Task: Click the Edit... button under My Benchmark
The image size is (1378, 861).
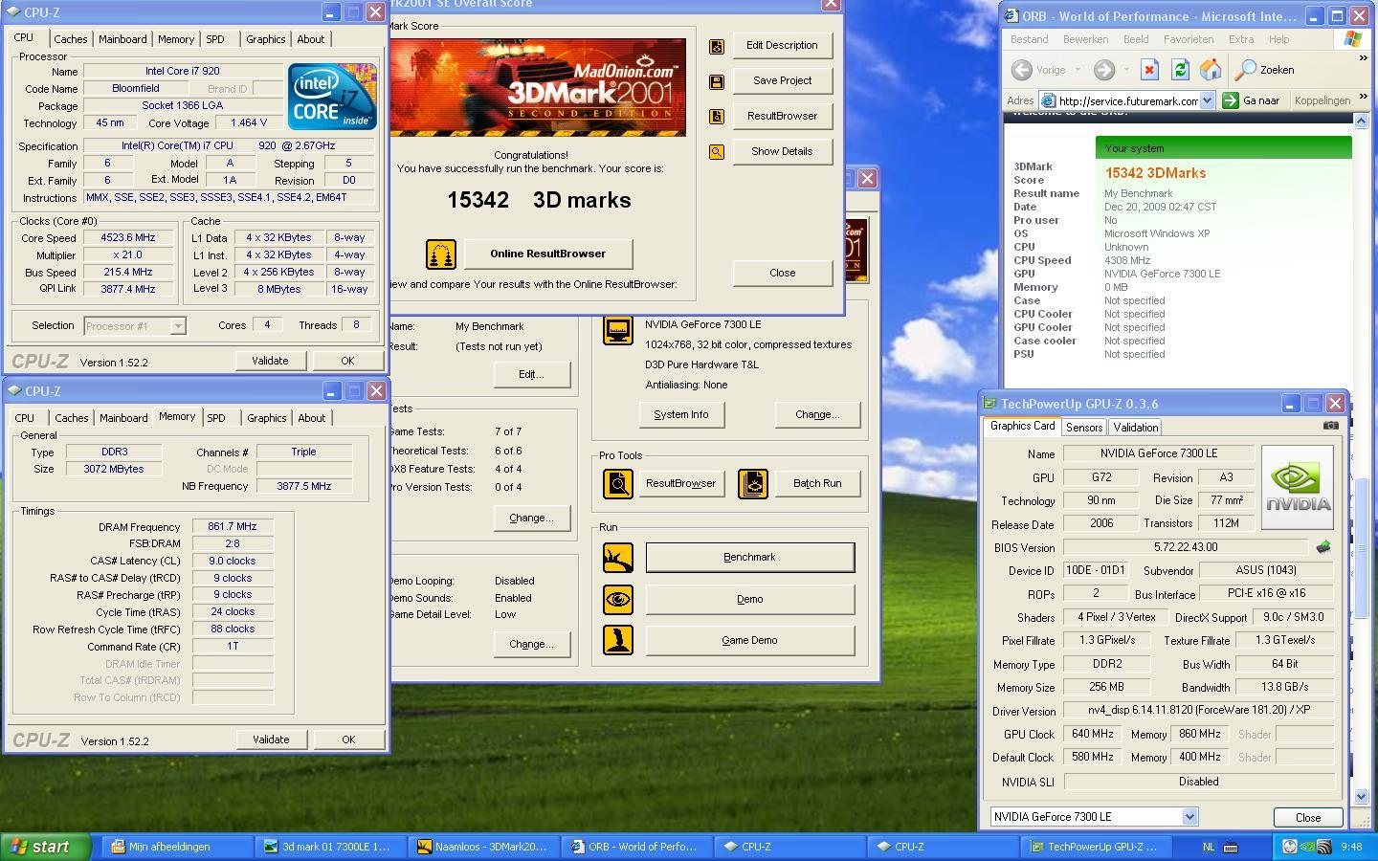Action: pyautogui.click(x=531, y=374)
